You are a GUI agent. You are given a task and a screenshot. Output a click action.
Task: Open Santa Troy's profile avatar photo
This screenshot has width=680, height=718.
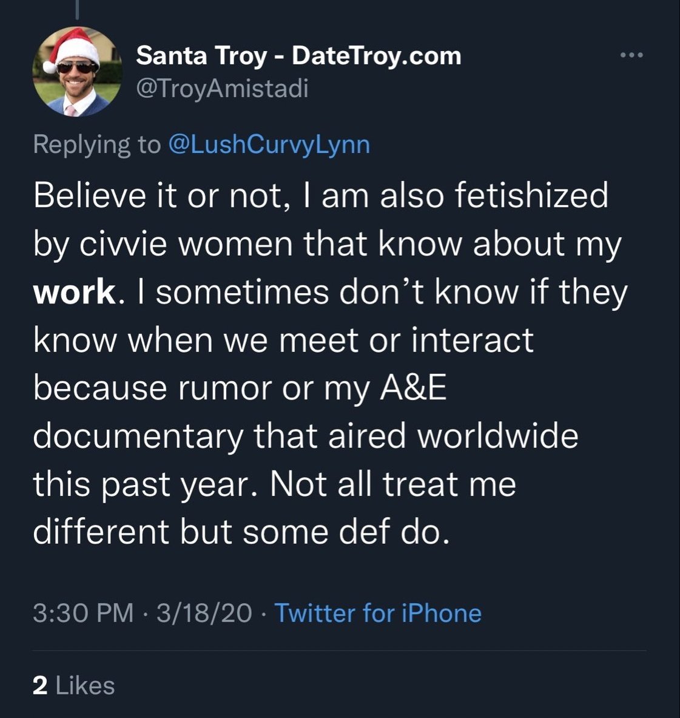pyautogui.click(x=77, y=72)
